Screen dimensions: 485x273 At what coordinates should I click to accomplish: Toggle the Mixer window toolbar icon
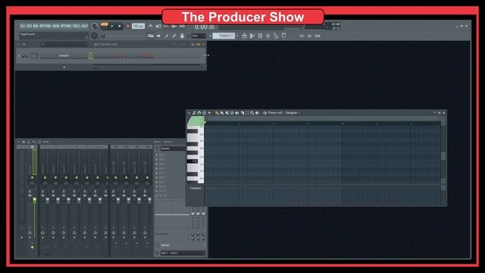pyautogui.click(x=268, y=36)
